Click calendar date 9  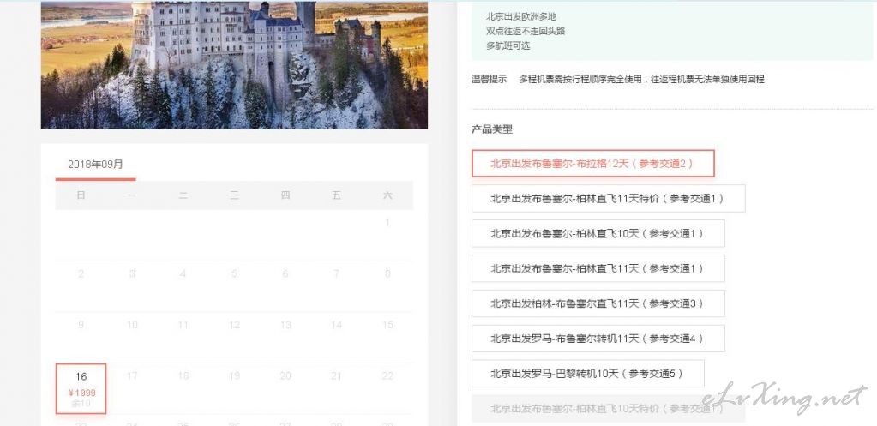tap(81, 325)
